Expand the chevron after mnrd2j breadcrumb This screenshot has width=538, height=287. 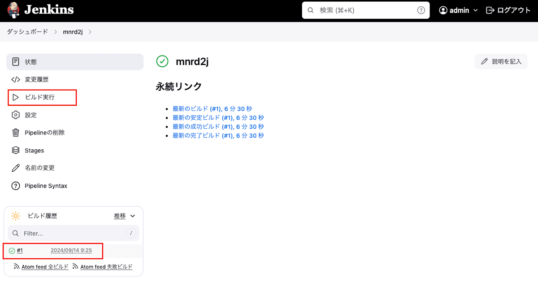click(x=90, y=32)
